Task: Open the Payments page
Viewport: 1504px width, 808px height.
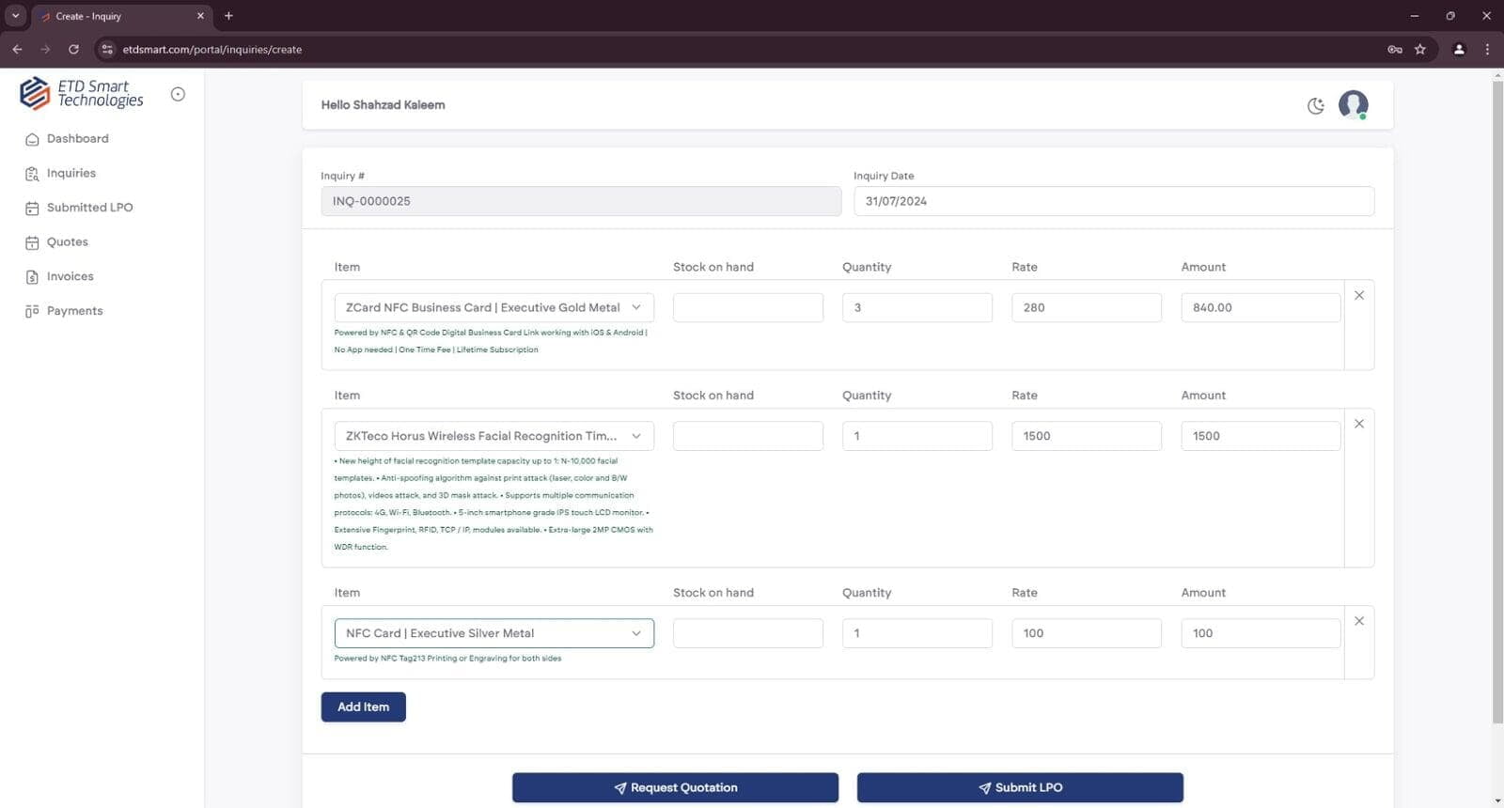Action: pos(64,311)
